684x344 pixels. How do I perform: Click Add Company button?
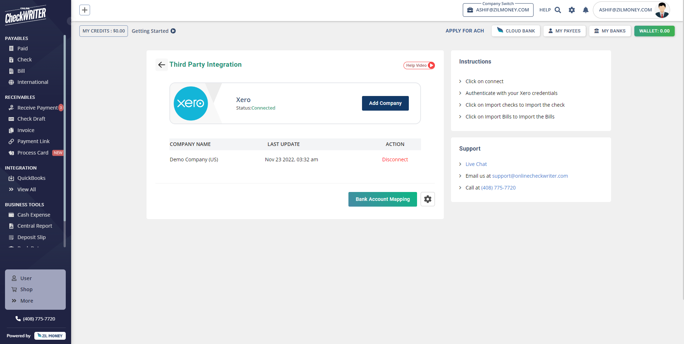click(385, 103)
